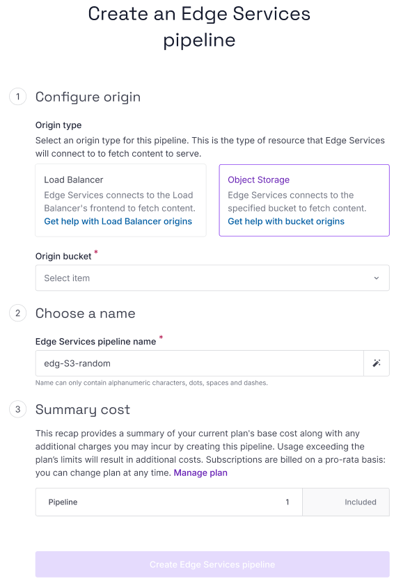Click the step 1 circle beside Configure origin
This screenshot has height=588, width=410.
point(17,97)
